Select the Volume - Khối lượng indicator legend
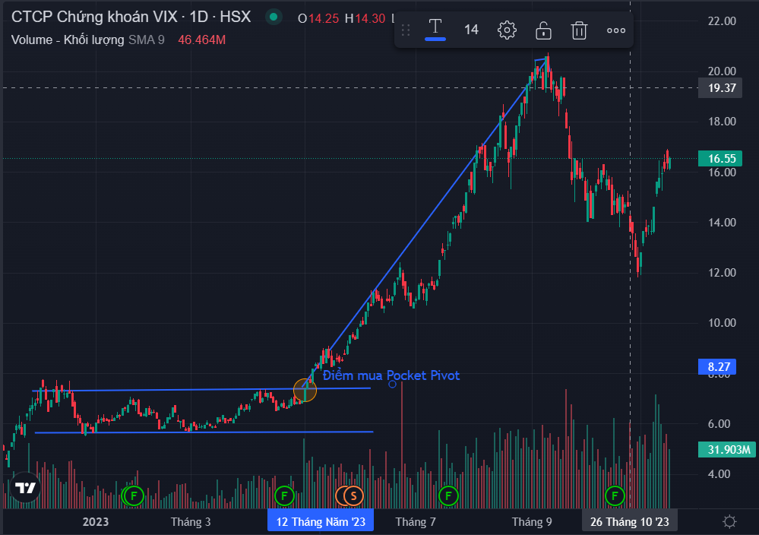This screenshot has height=535, width=759. [68, 40]
